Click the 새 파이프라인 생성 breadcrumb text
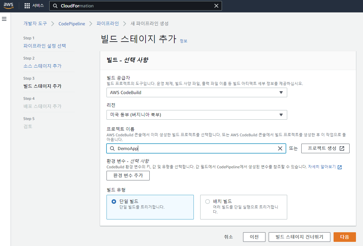The image size is (363, 246). pyautogui.click(x=150, y=24)
